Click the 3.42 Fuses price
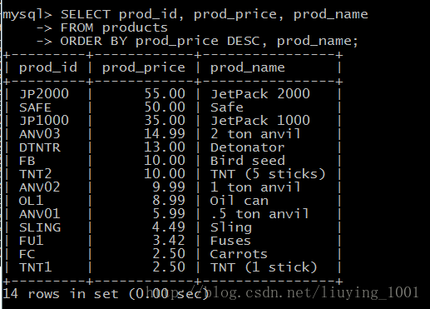 point(169,241)
